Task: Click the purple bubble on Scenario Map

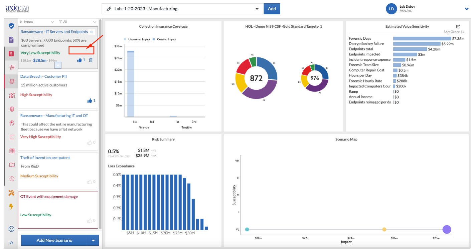Action: coord(447,229)
